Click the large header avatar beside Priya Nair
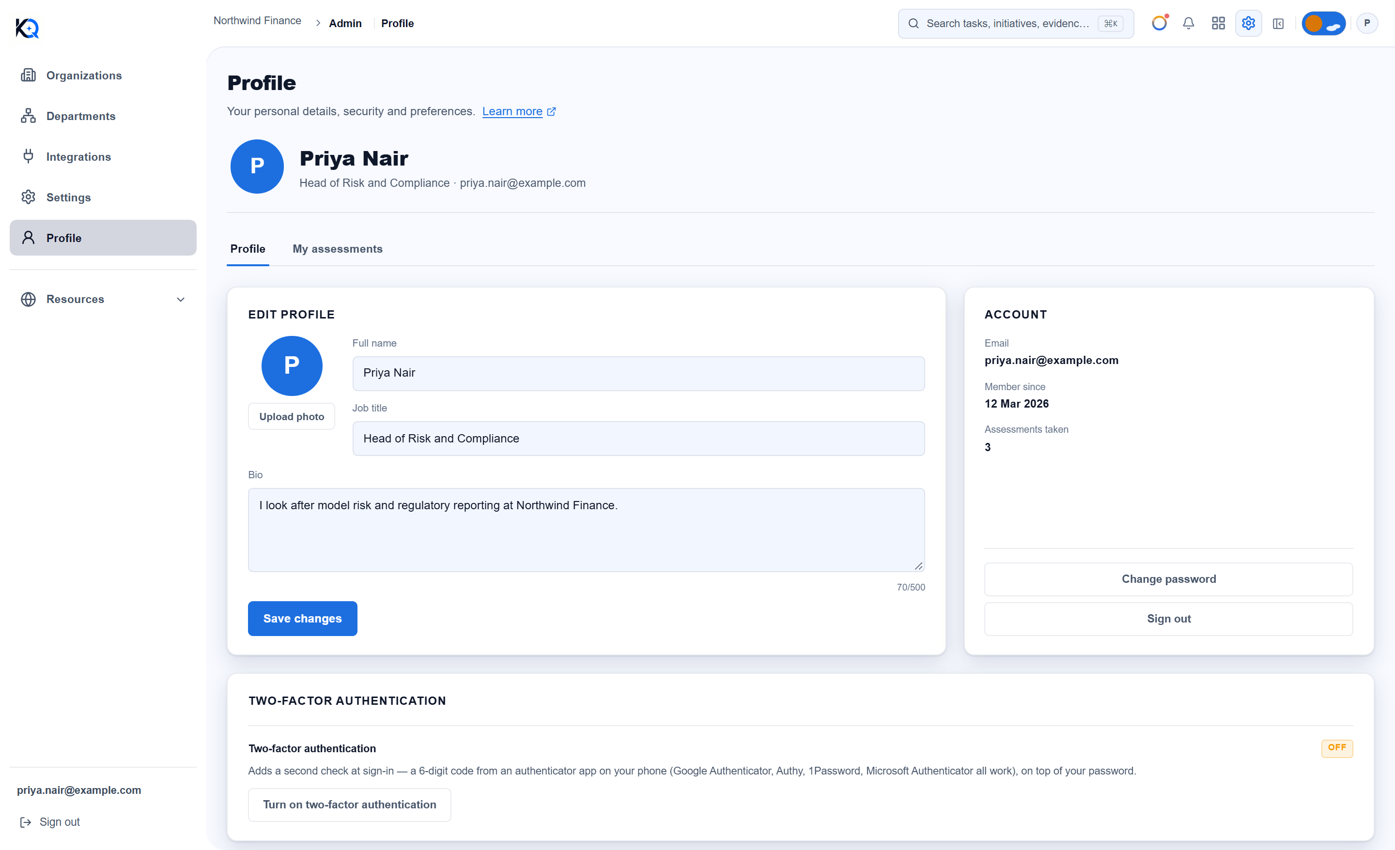The width and height of the screenshot is (1395, 850). (x=257, y=167)
